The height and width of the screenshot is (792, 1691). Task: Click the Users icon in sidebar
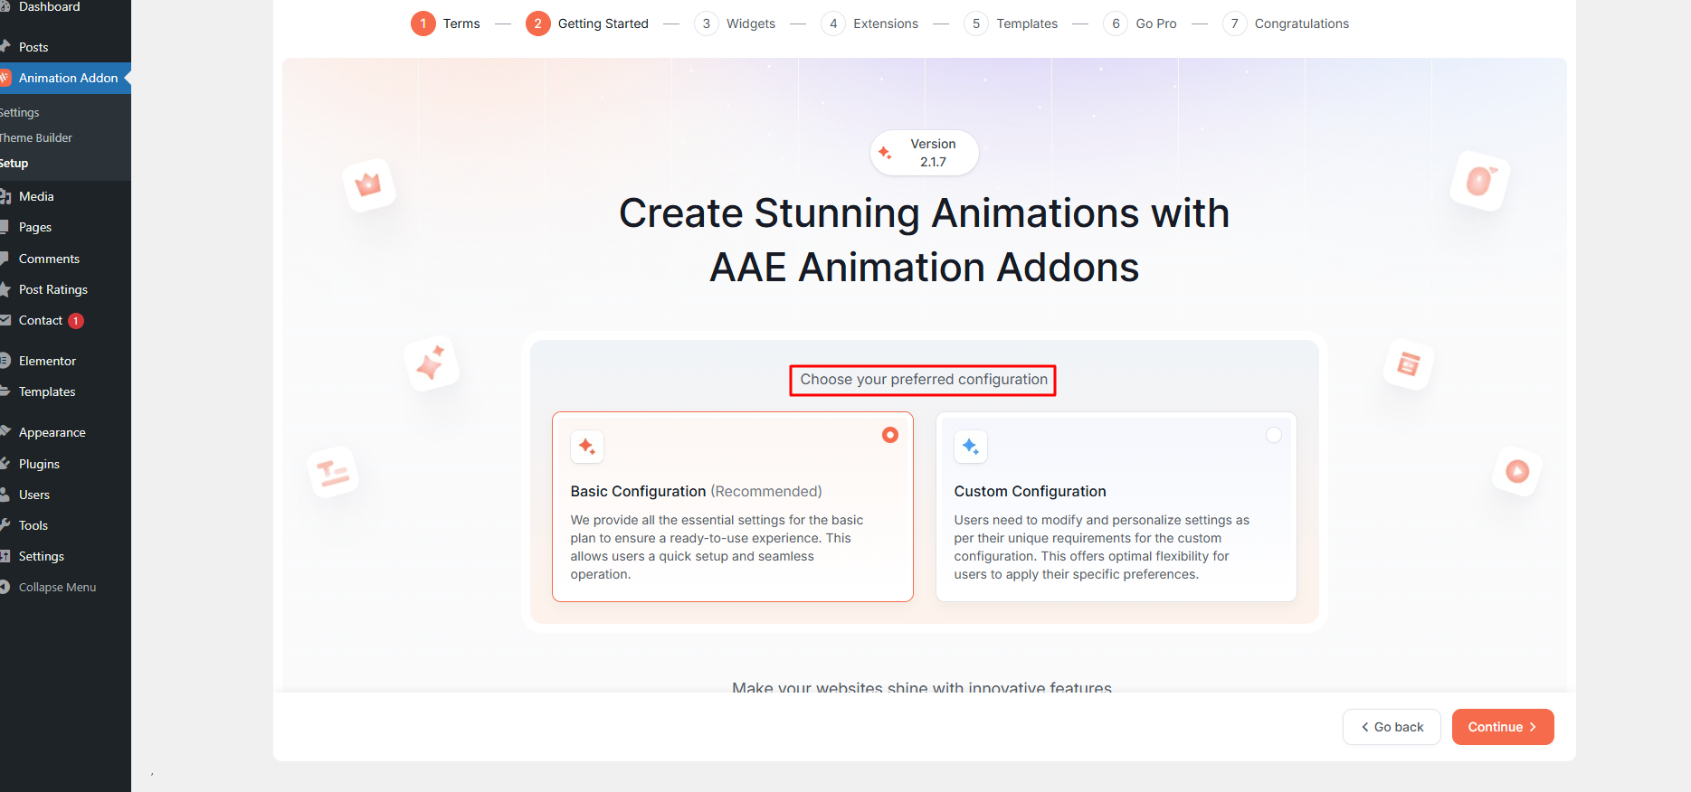pyautogui.click(x=4, y=495)
